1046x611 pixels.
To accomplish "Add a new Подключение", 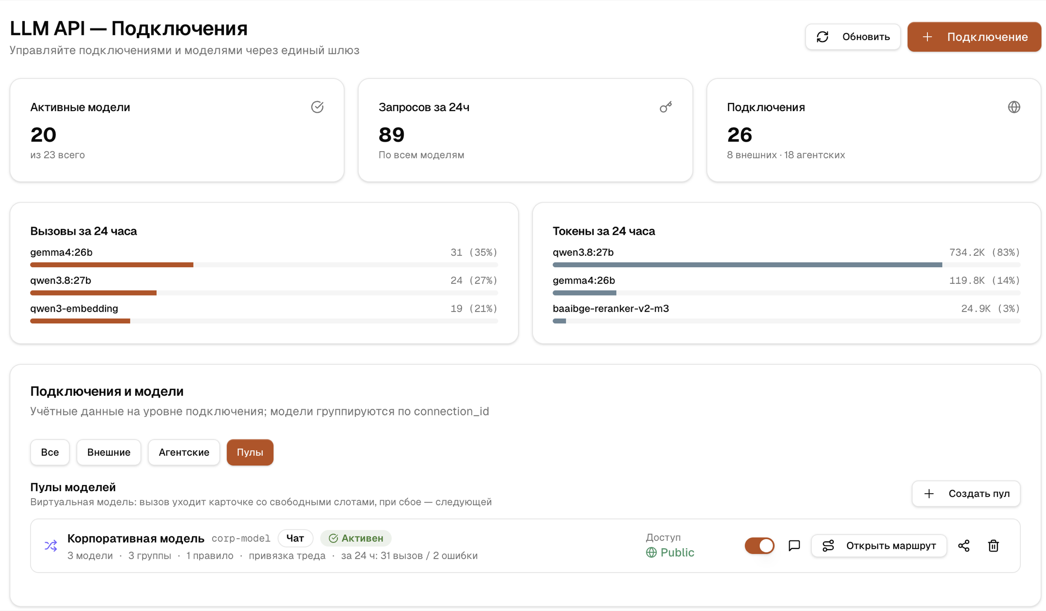I will [974, 37].
